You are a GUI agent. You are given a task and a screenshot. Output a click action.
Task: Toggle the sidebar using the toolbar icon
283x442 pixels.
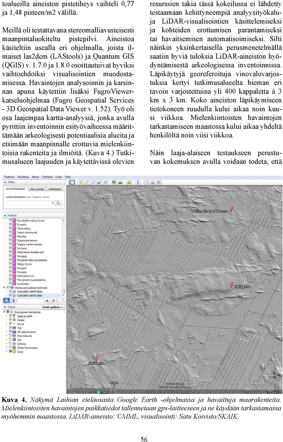coord(72,182)
